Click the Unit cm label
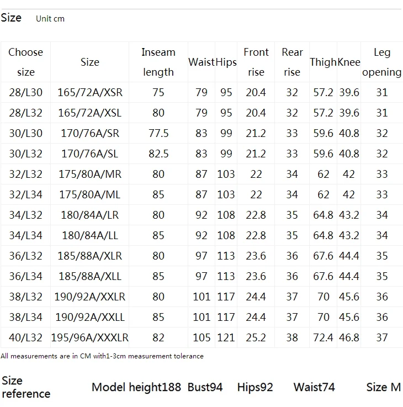 pos(50,19)
